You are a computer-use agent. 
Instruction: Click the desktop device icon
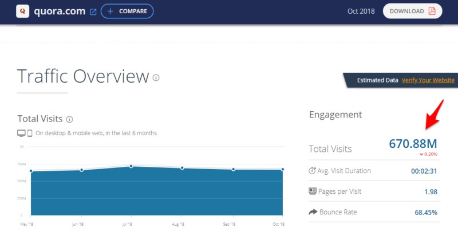pyautogui.click(x=21, y=134)
